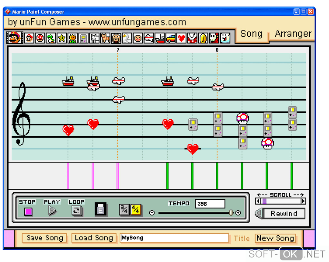Screen dimensions: 329x262
Task: Select the car instrument
Action: [x=171, y=38]
